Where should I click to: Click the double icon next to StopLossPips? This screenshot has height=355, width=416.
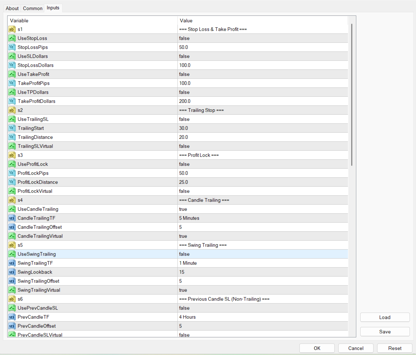coord(12,47)
